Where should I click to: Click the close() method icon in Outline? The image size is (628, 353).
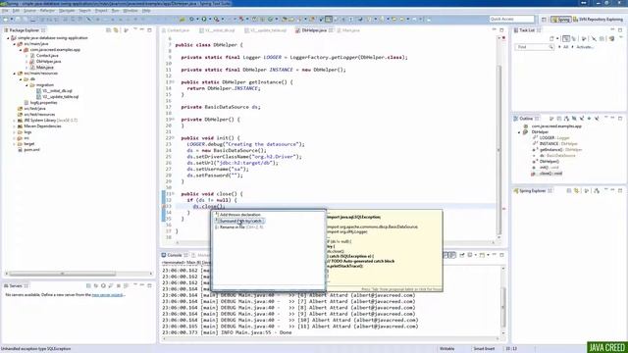(x=534, y=174)
